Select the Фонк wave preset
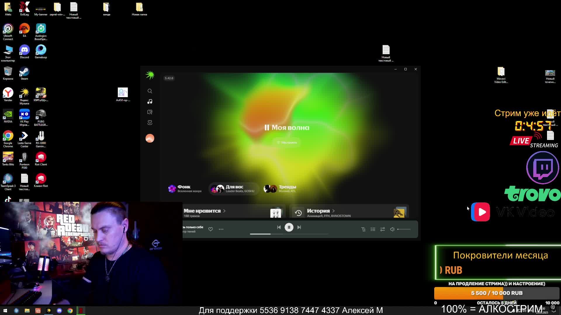561x315 pixels. (x=185, y=189)
